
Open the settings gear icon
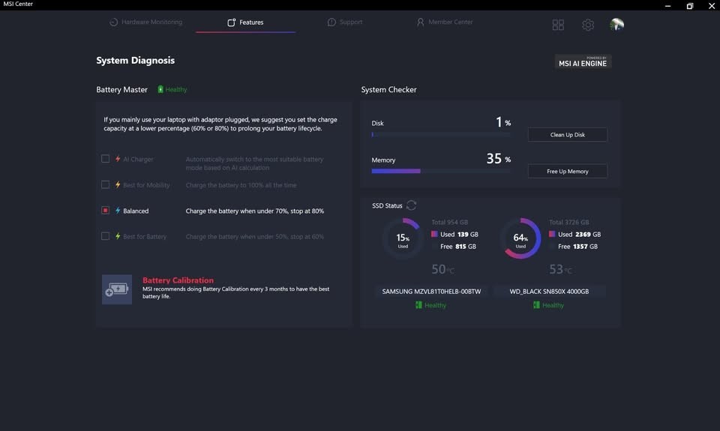588,25
